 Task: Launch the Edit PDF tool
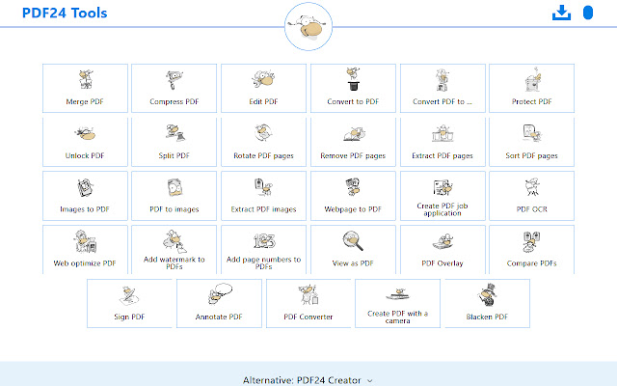point(263,88)
